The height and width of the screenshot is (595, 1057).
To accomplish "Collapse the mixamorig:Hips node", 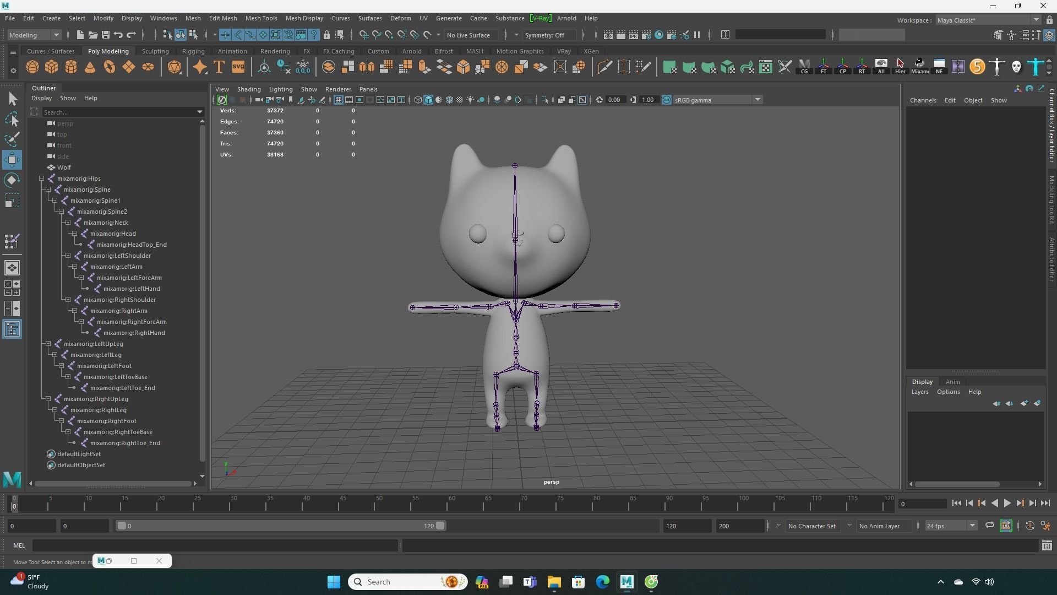I will [x=42, y=178].
